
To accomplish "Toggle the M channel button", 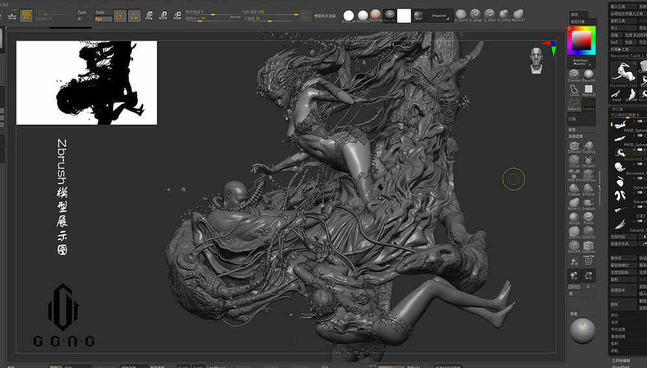I will (79, 19).
